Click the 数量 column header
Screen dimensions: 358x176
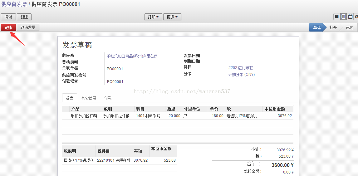174,109
